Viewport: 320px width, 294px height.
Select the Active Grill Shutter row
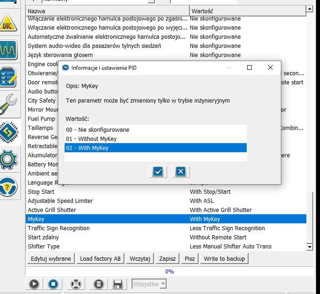166,210
